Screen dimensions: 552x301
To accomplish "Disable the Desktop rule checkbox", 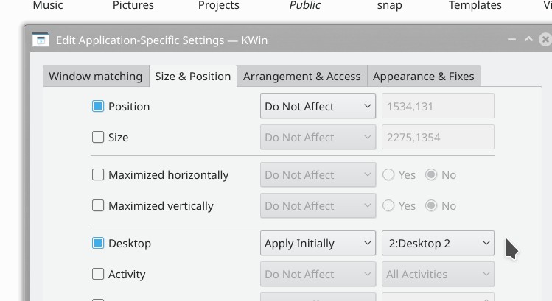I will [x=98, y=244].
